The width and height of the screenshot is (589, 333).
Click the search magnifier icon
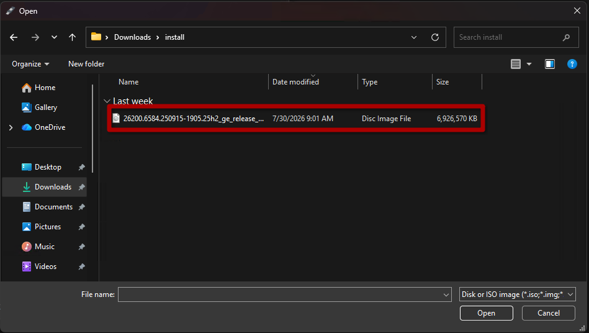tap(567, 37)
